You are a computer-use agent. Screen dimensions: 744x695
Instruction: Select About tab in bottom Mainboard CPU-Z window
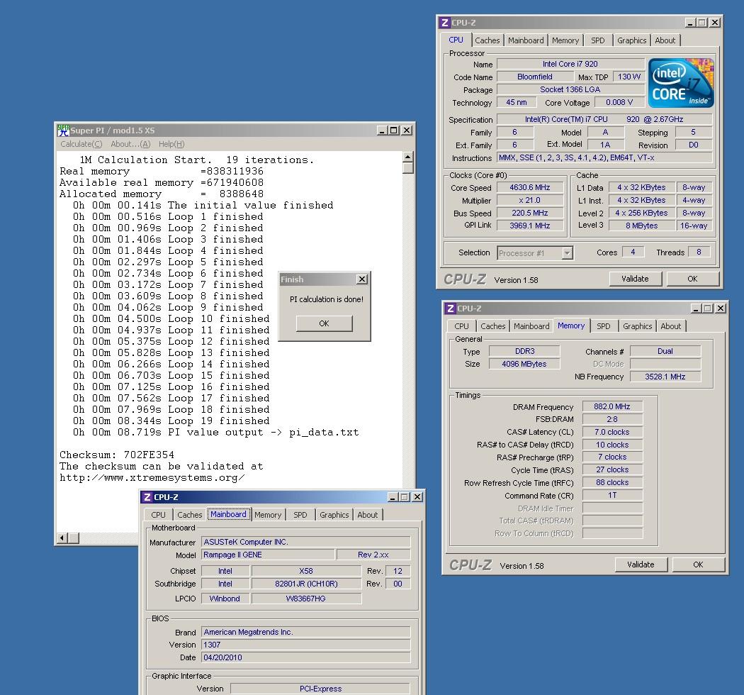click(x=368, y=515)
